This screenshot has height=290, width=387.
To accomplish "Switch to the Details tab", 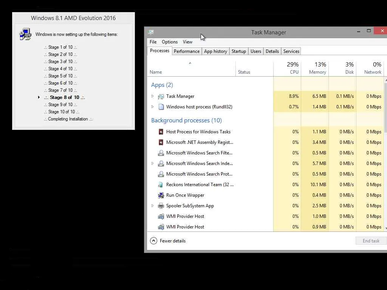I will (x=272, y=51).
